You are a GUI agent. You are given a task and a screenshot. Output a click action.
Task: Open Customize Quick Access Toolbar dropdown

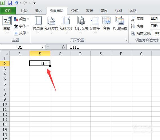coord(34,3)
